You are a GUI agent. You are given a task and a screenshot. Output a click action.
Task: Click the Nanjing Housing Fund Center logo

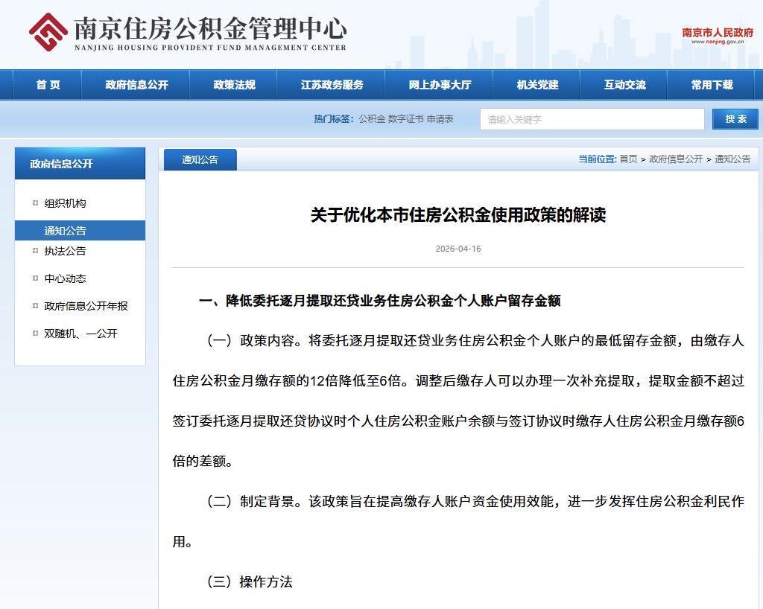(x=187, y=32)
